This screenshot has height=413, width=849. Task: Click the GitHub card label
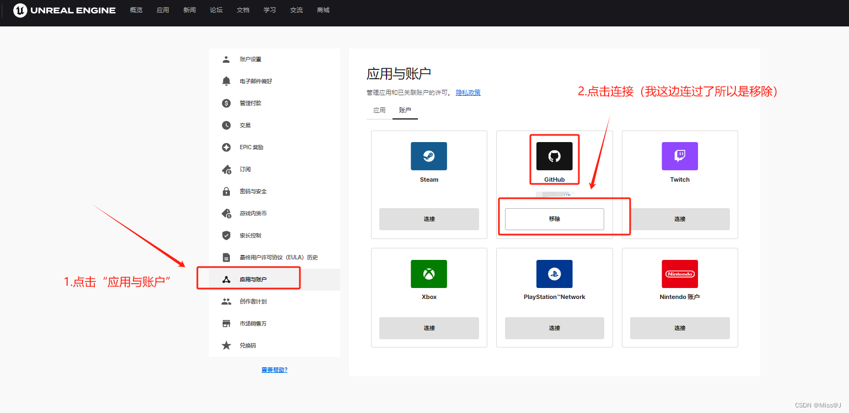[555, 180]
